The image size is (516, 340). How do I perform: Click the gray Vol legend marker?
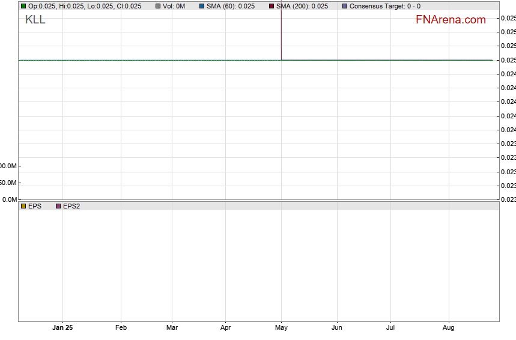pyautogui.click(x=158, y=6)
